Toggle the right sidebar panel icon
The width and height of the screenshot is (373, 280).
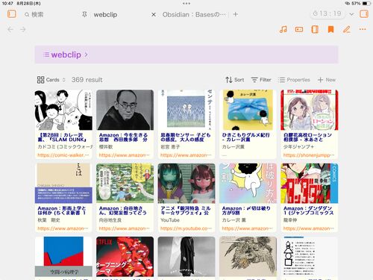pos(364,14)
